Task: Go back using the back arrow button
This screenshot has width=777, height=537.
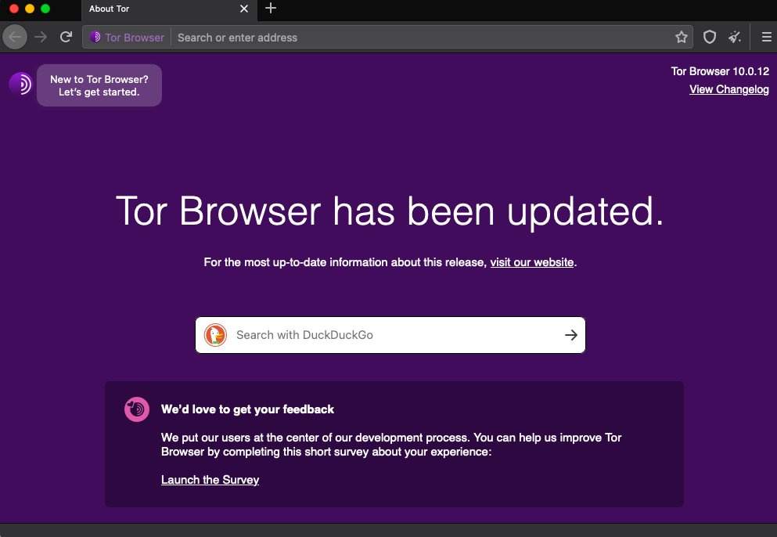Action: point(15,38)
